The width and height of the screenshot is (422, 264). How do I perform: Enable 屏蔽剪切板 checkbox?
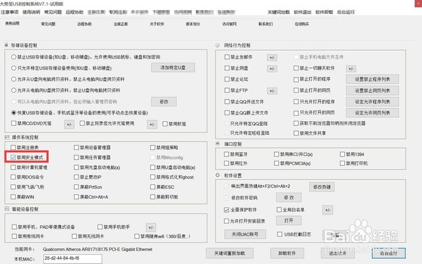[x=153, y=197]
